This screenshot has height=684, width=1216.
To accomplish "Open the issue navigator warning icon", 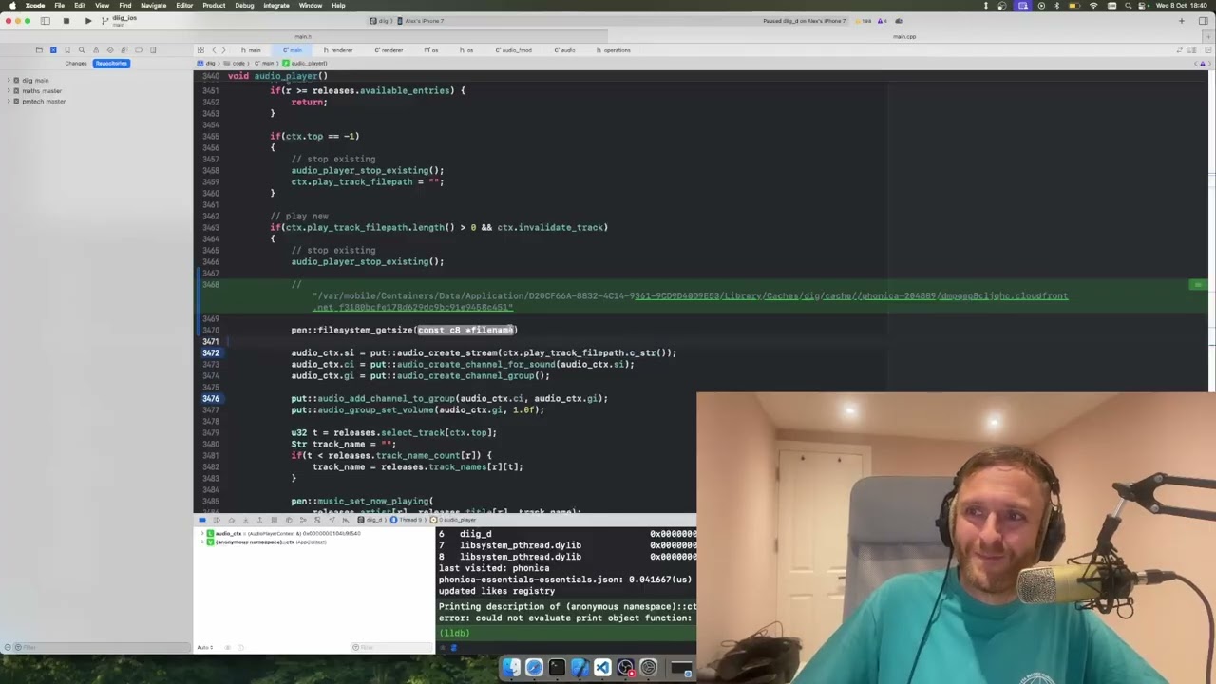I will 96,49.
